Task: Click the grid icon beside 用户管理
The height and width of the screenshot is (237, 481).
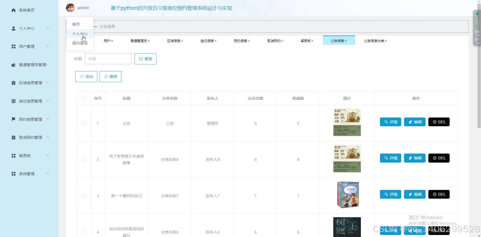Action: [14, 46]
